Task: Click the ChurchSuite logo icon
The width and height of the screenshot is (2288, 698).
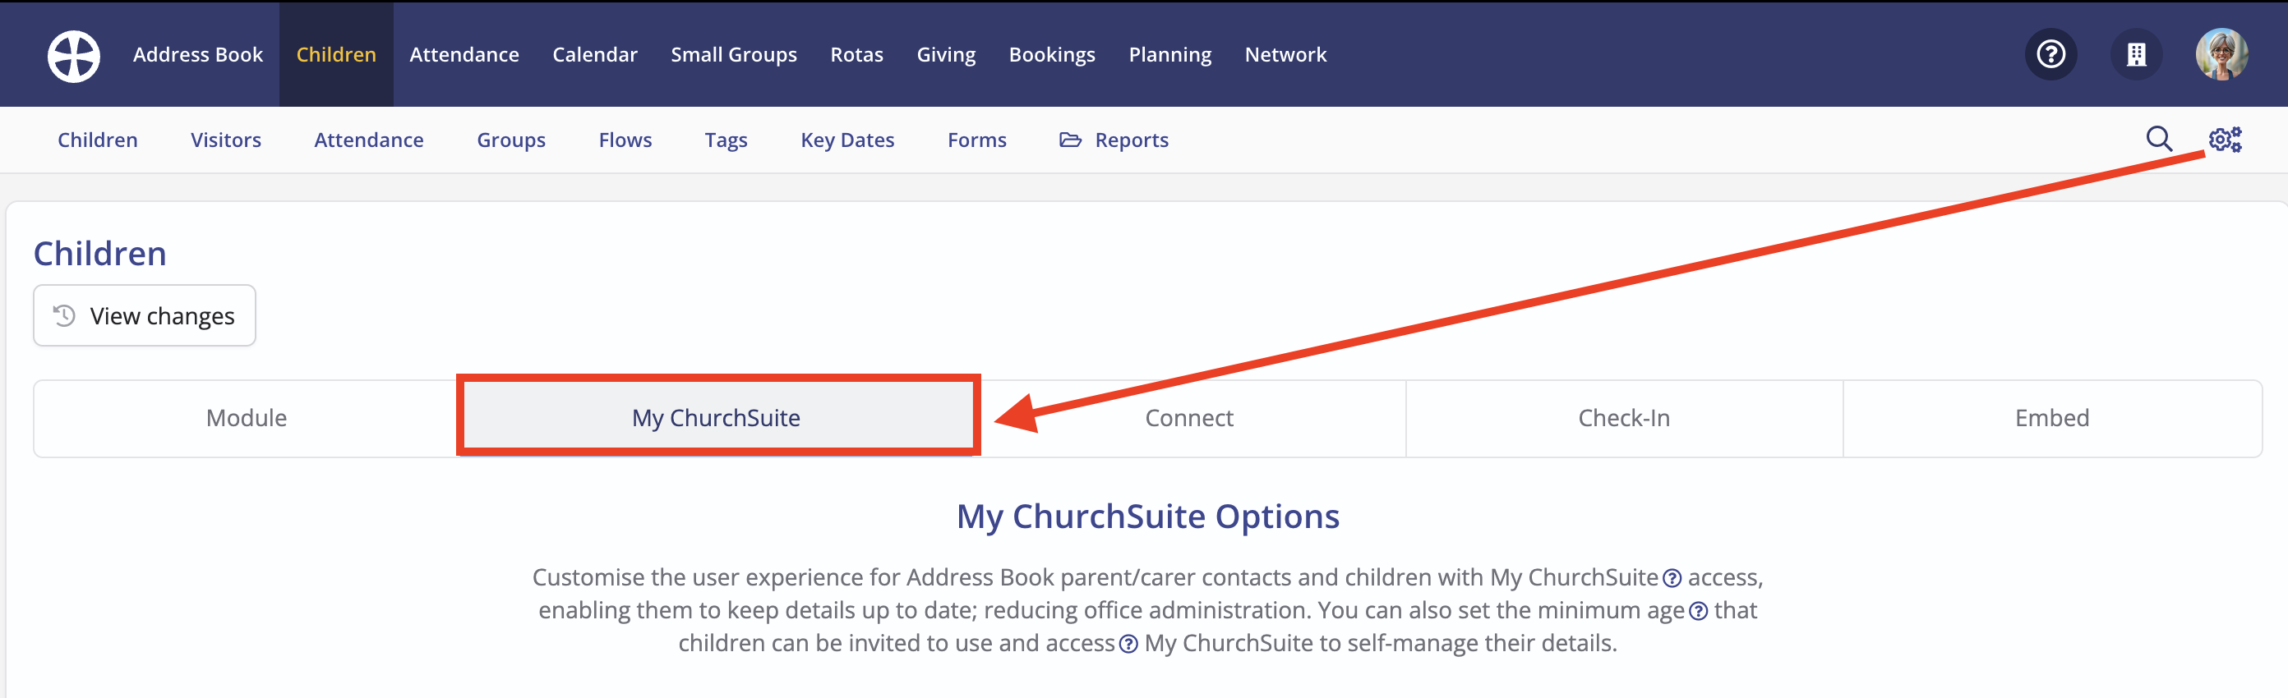Action: (74, 55)
